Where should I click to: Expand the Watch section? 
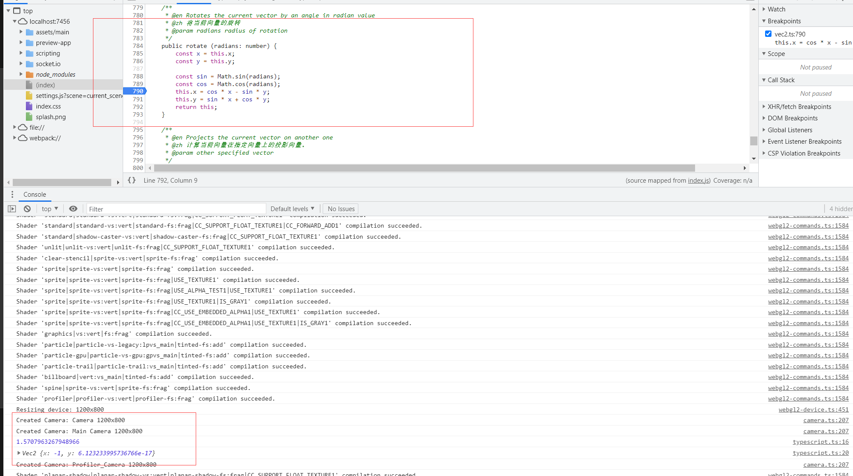coord(776,9)
